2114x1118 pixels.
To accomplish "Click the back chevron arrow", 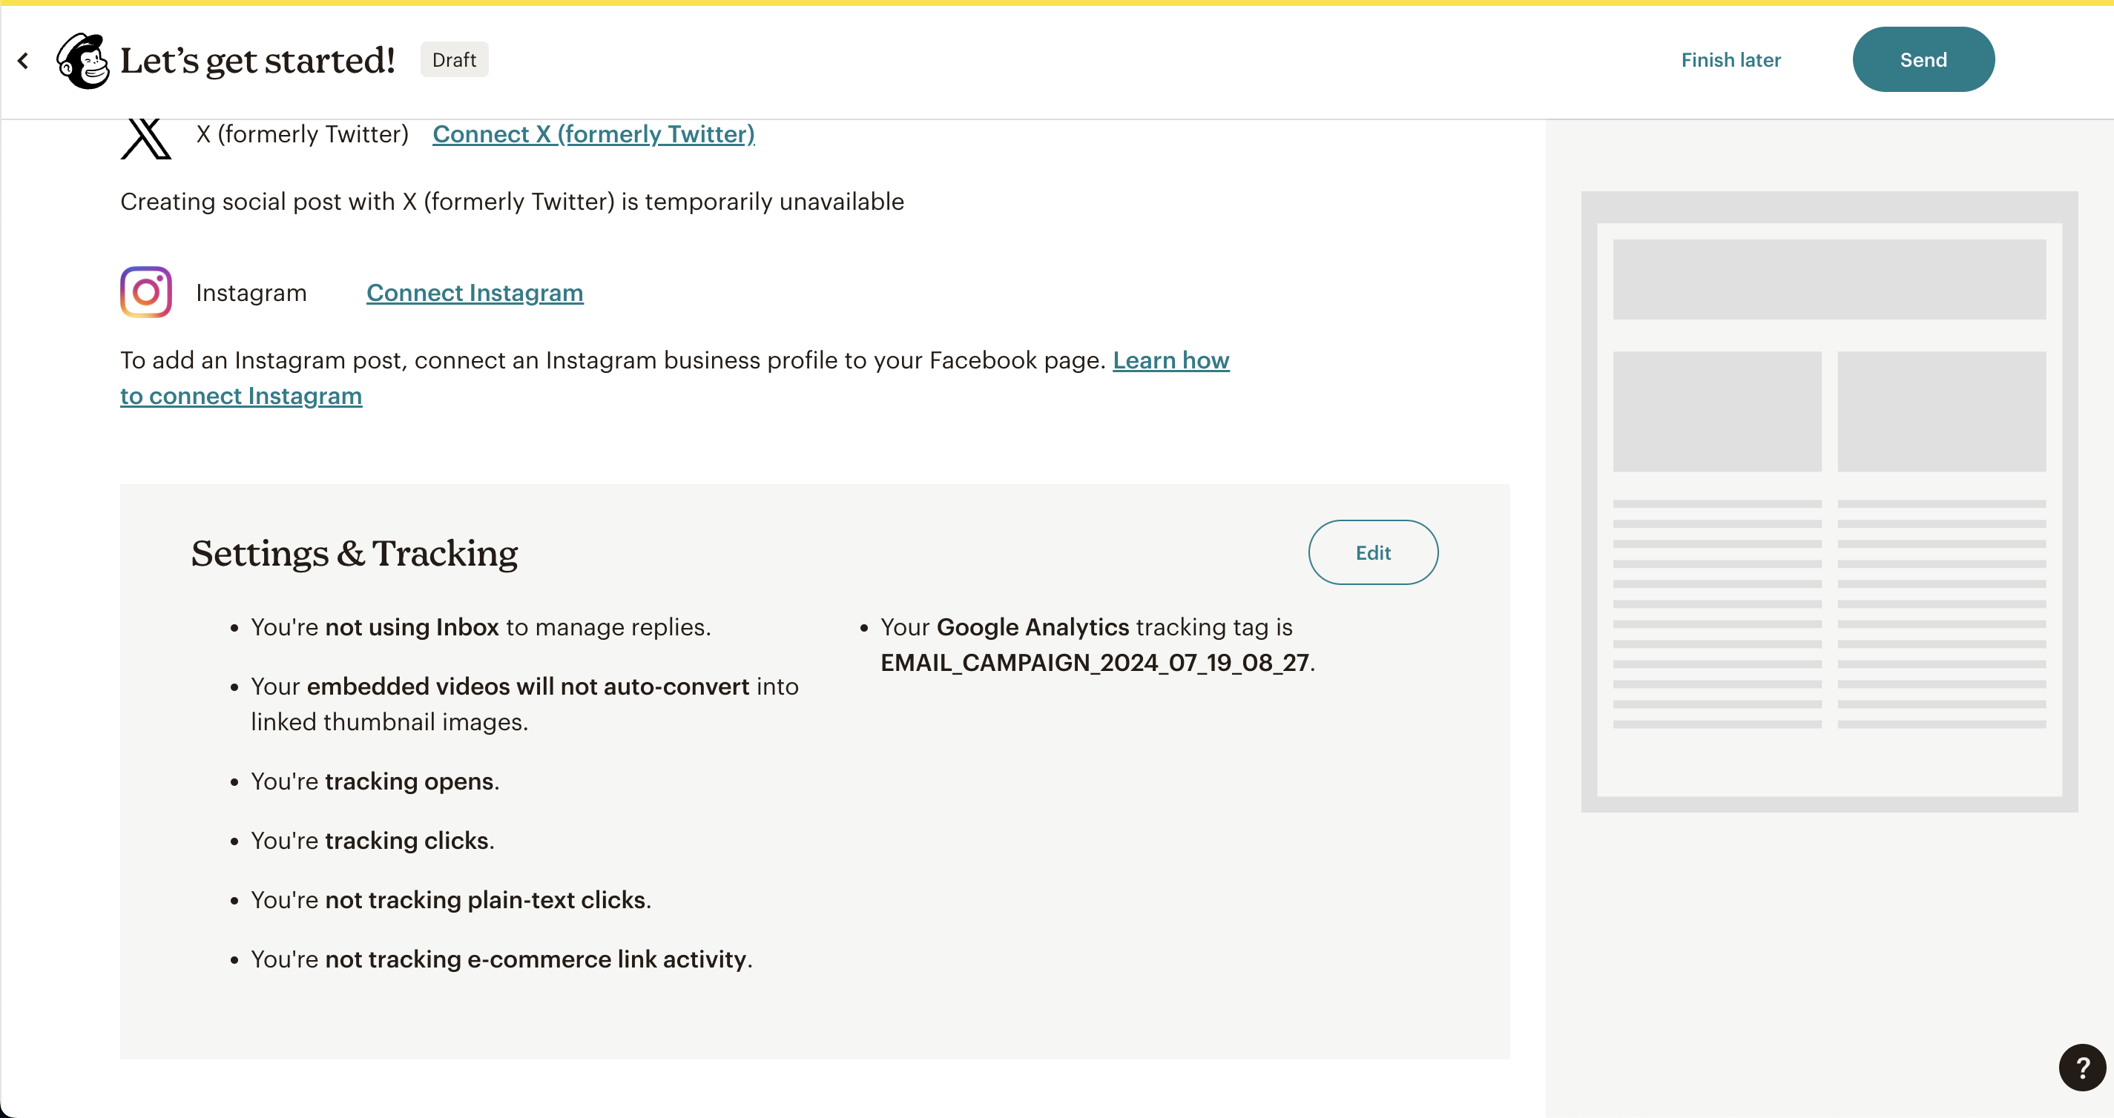I will click(x=23, y=60).
